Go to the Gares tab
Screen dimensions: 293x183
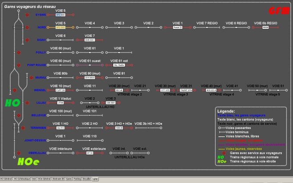tap(69, 179)
